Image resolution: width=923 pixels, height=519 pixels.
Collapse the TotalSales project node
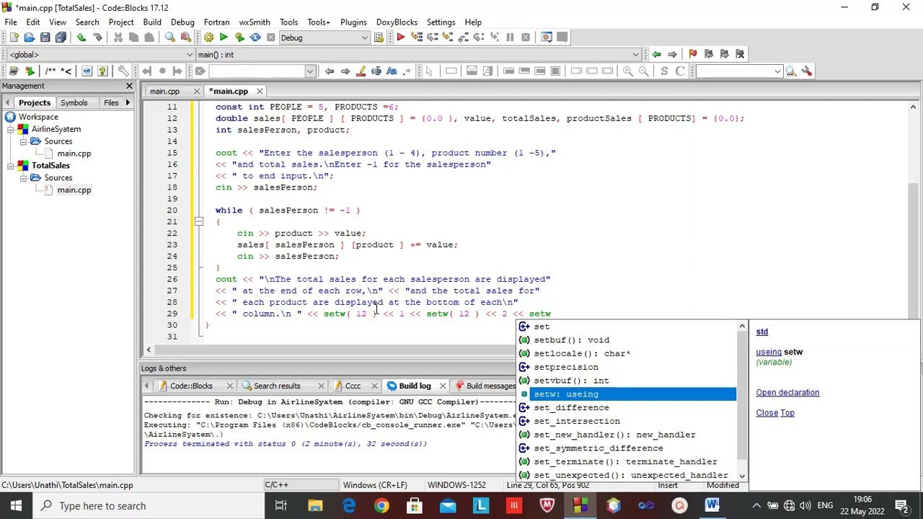11,166
